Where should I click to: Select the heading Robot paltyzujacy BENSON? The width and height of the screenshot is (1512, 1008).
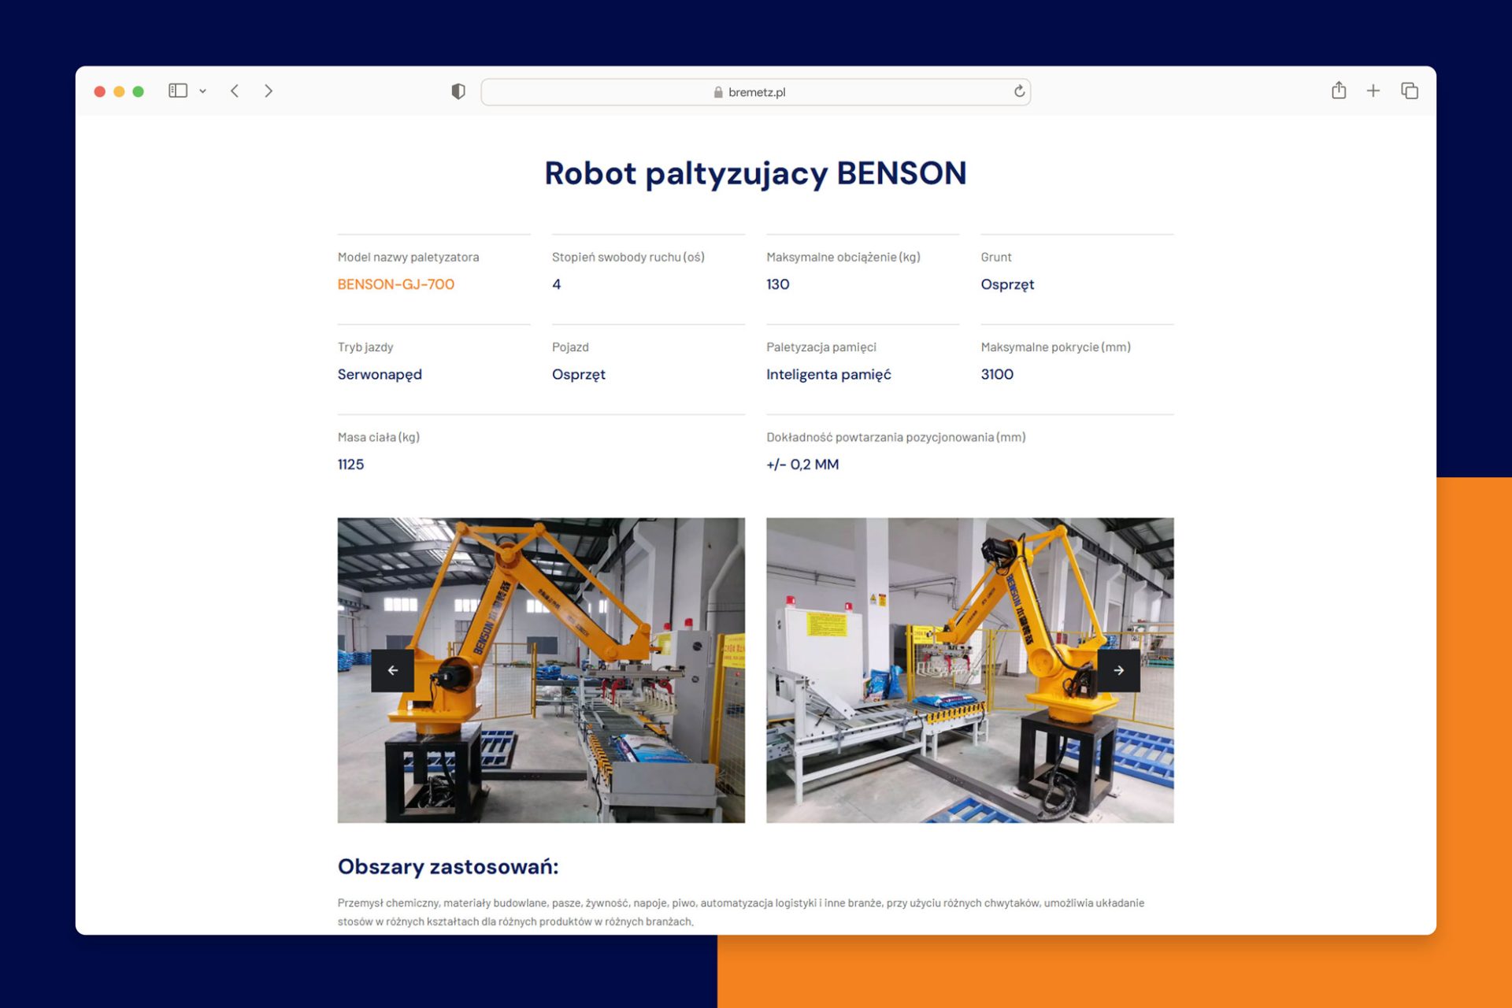(755, 174)
